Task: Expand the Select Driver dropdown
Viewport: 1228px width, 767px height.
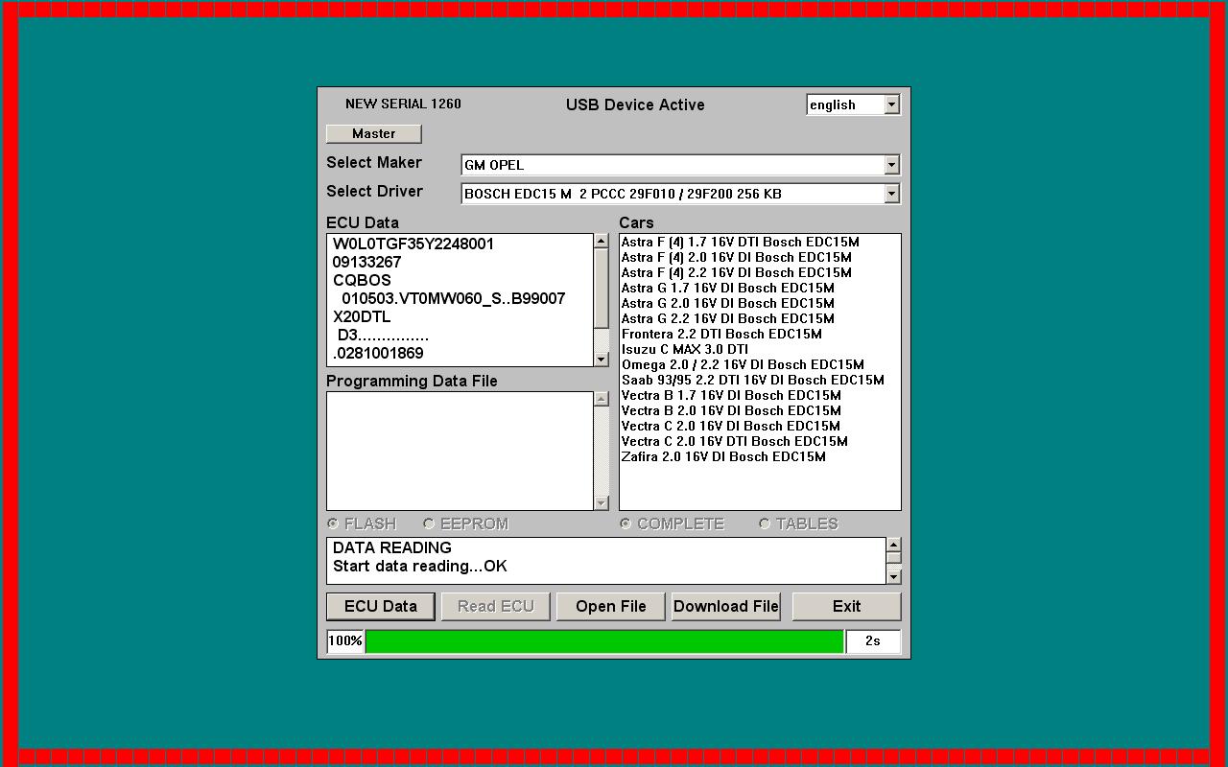Action: pos(891,194)
